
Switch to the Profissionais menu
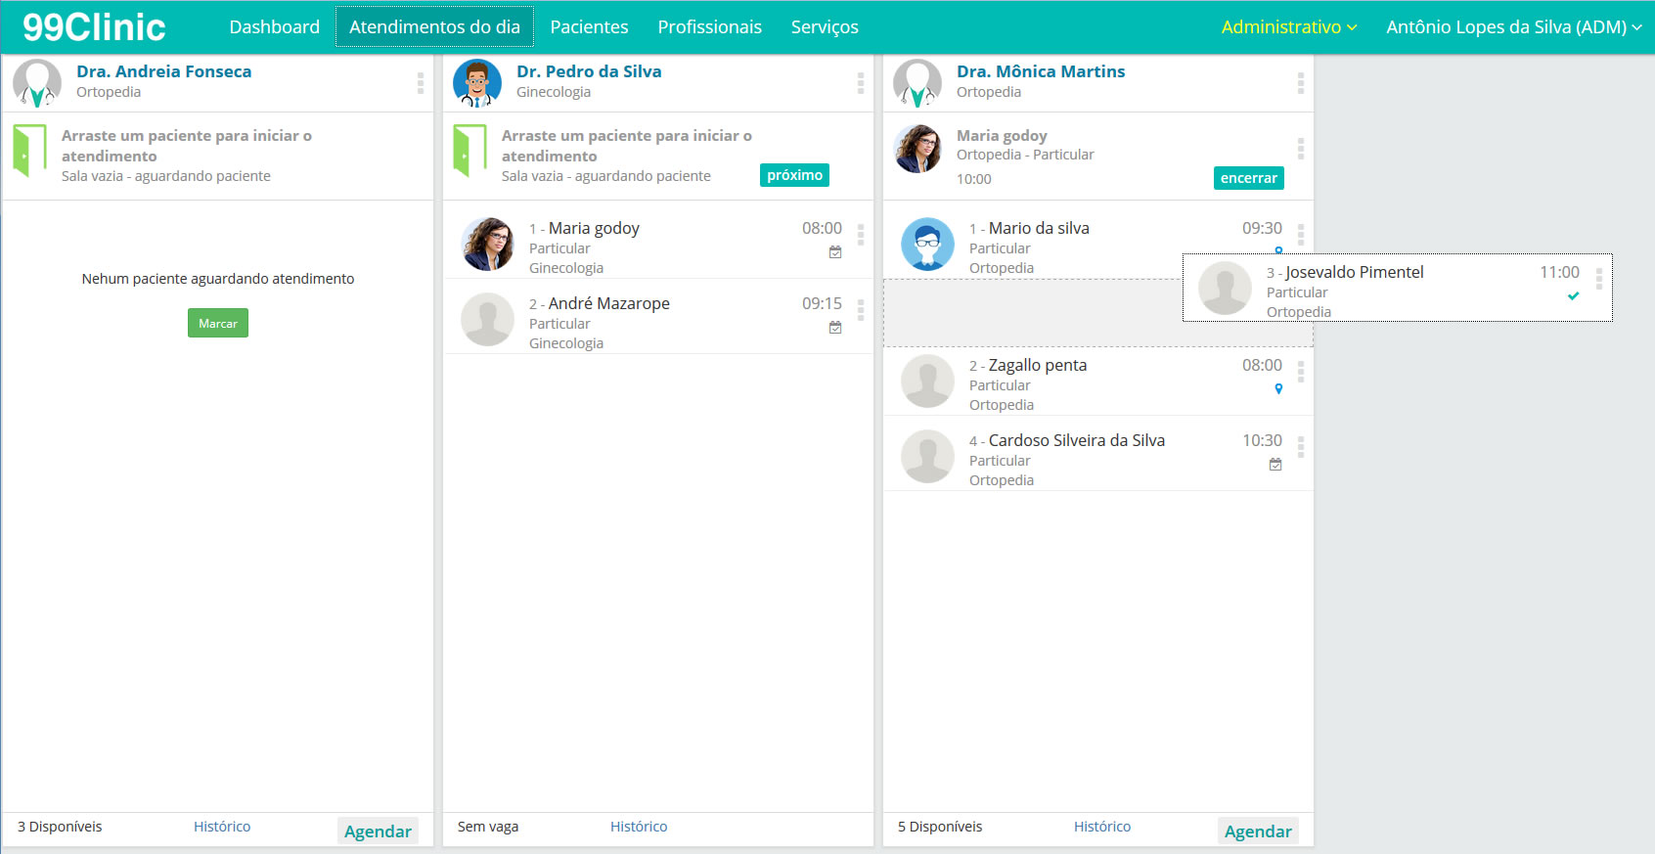[x=709, y=27]
